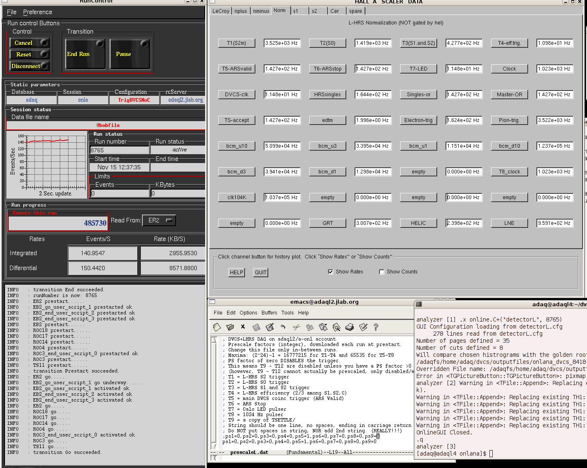Image resolution: width=587 pixels, height=468 pixels.
Task: Click the magnifier search icon in emacs
Action: 336,327
